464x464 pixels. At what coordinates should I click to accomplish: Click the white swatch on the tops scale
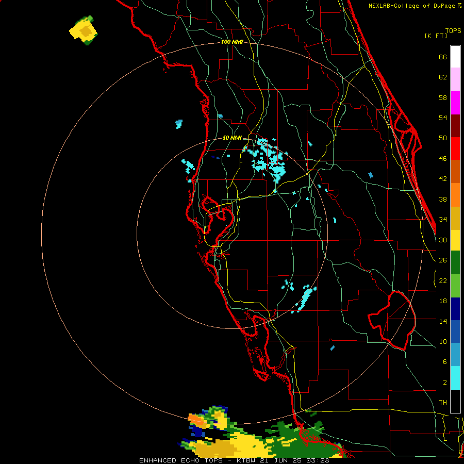click(455, 57)
